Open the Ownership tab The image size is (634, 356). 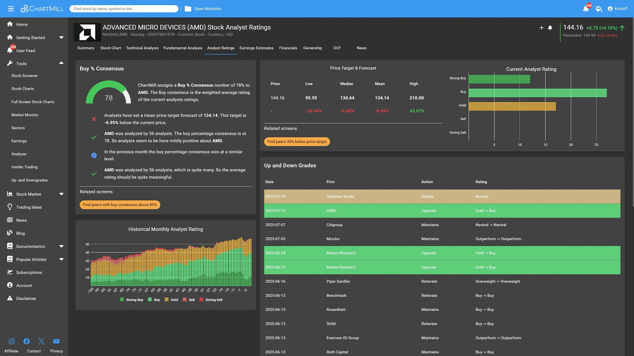(x=313, y=48)
